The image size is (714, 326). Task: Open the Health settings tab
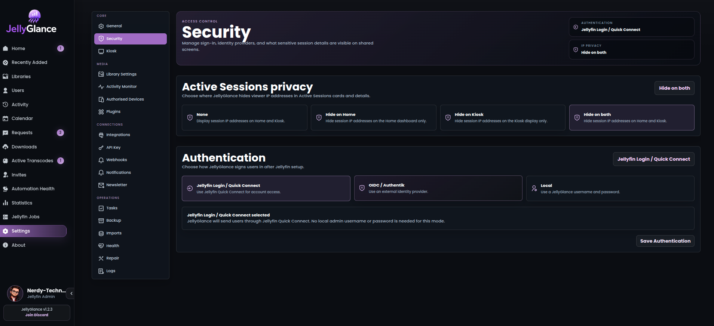pos(131,246)
